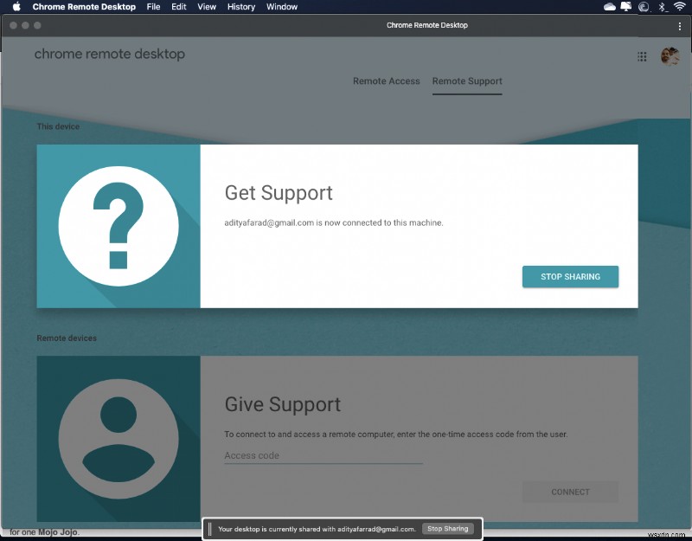Open the Window menu

(282, 7)
